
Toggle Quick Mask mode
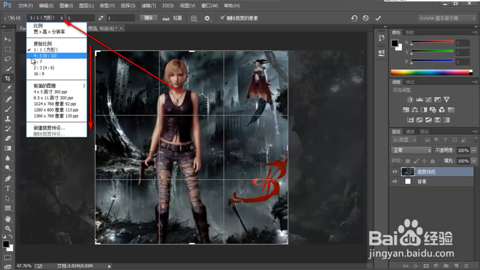[8, 258]
